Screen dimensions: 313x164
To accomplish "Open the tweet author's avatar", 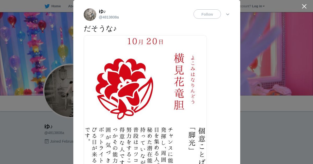I will pyautogui.click(x=90, y=15).
